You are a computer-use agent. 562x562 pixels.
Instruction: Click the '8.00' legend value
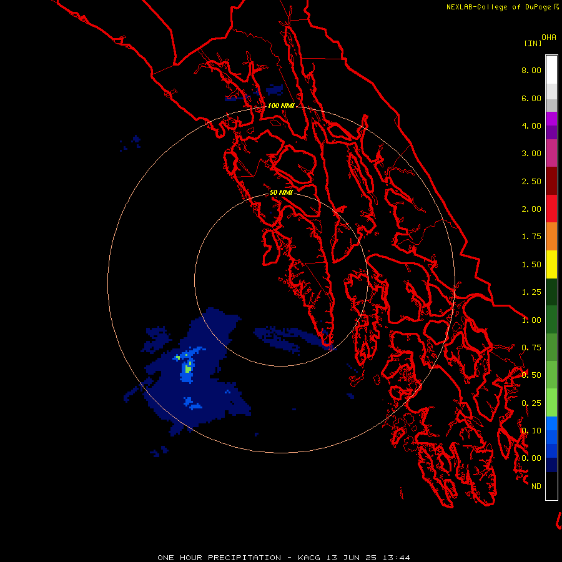point(531,70)
